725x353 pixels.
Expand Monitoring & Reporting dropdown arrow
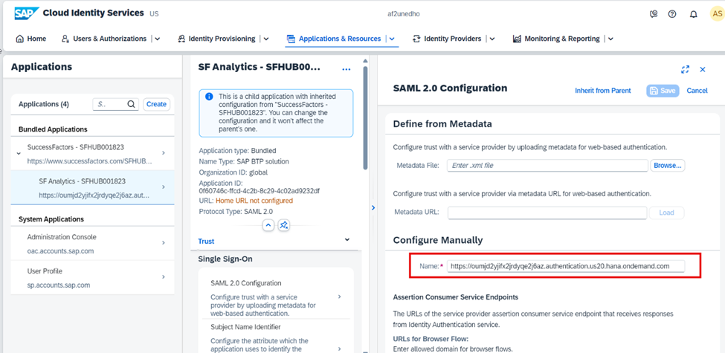[610, 39]
